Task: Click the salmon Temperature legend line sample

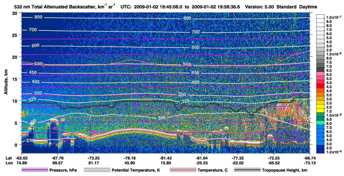Action: click(183, 170)
